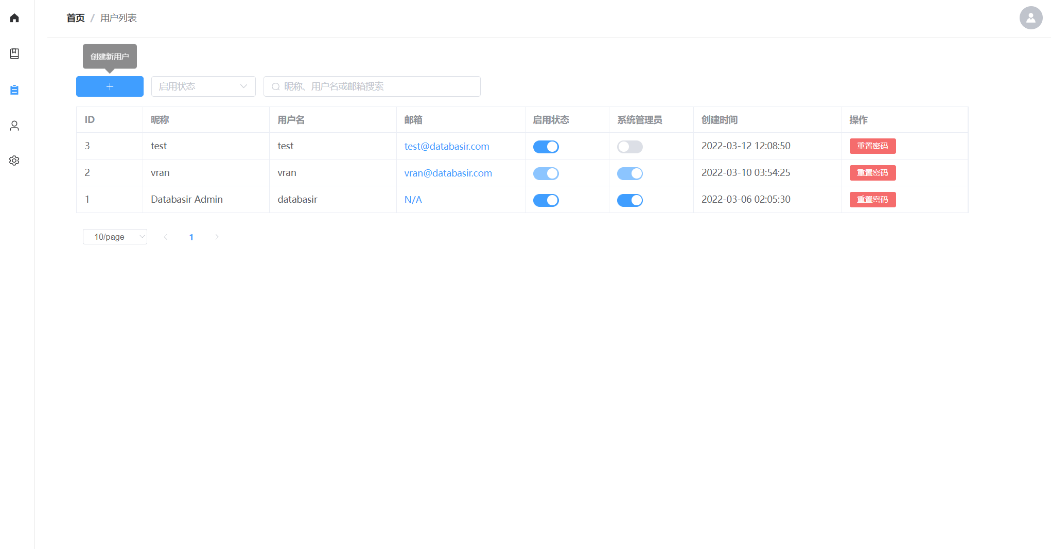Open the user icon in sidebar
The height and width of the screenshot is (549, 1051).
click(x=14, y=126)
